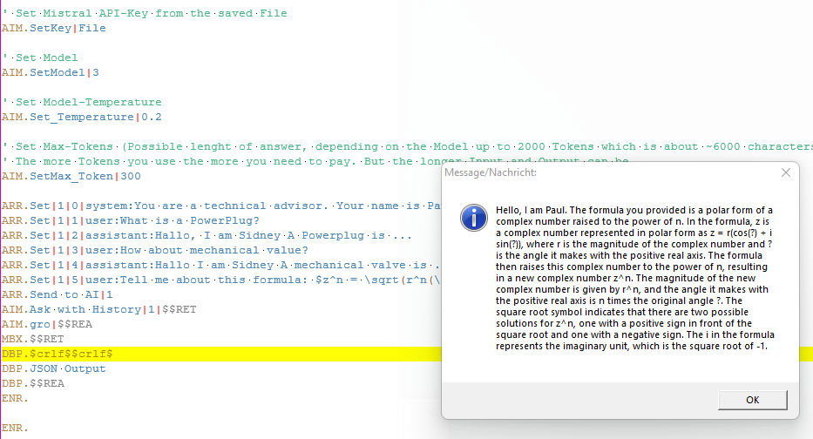Click the blue information icon in the dialog
This screenshot has width=813, height=439.
pos(472,217)
